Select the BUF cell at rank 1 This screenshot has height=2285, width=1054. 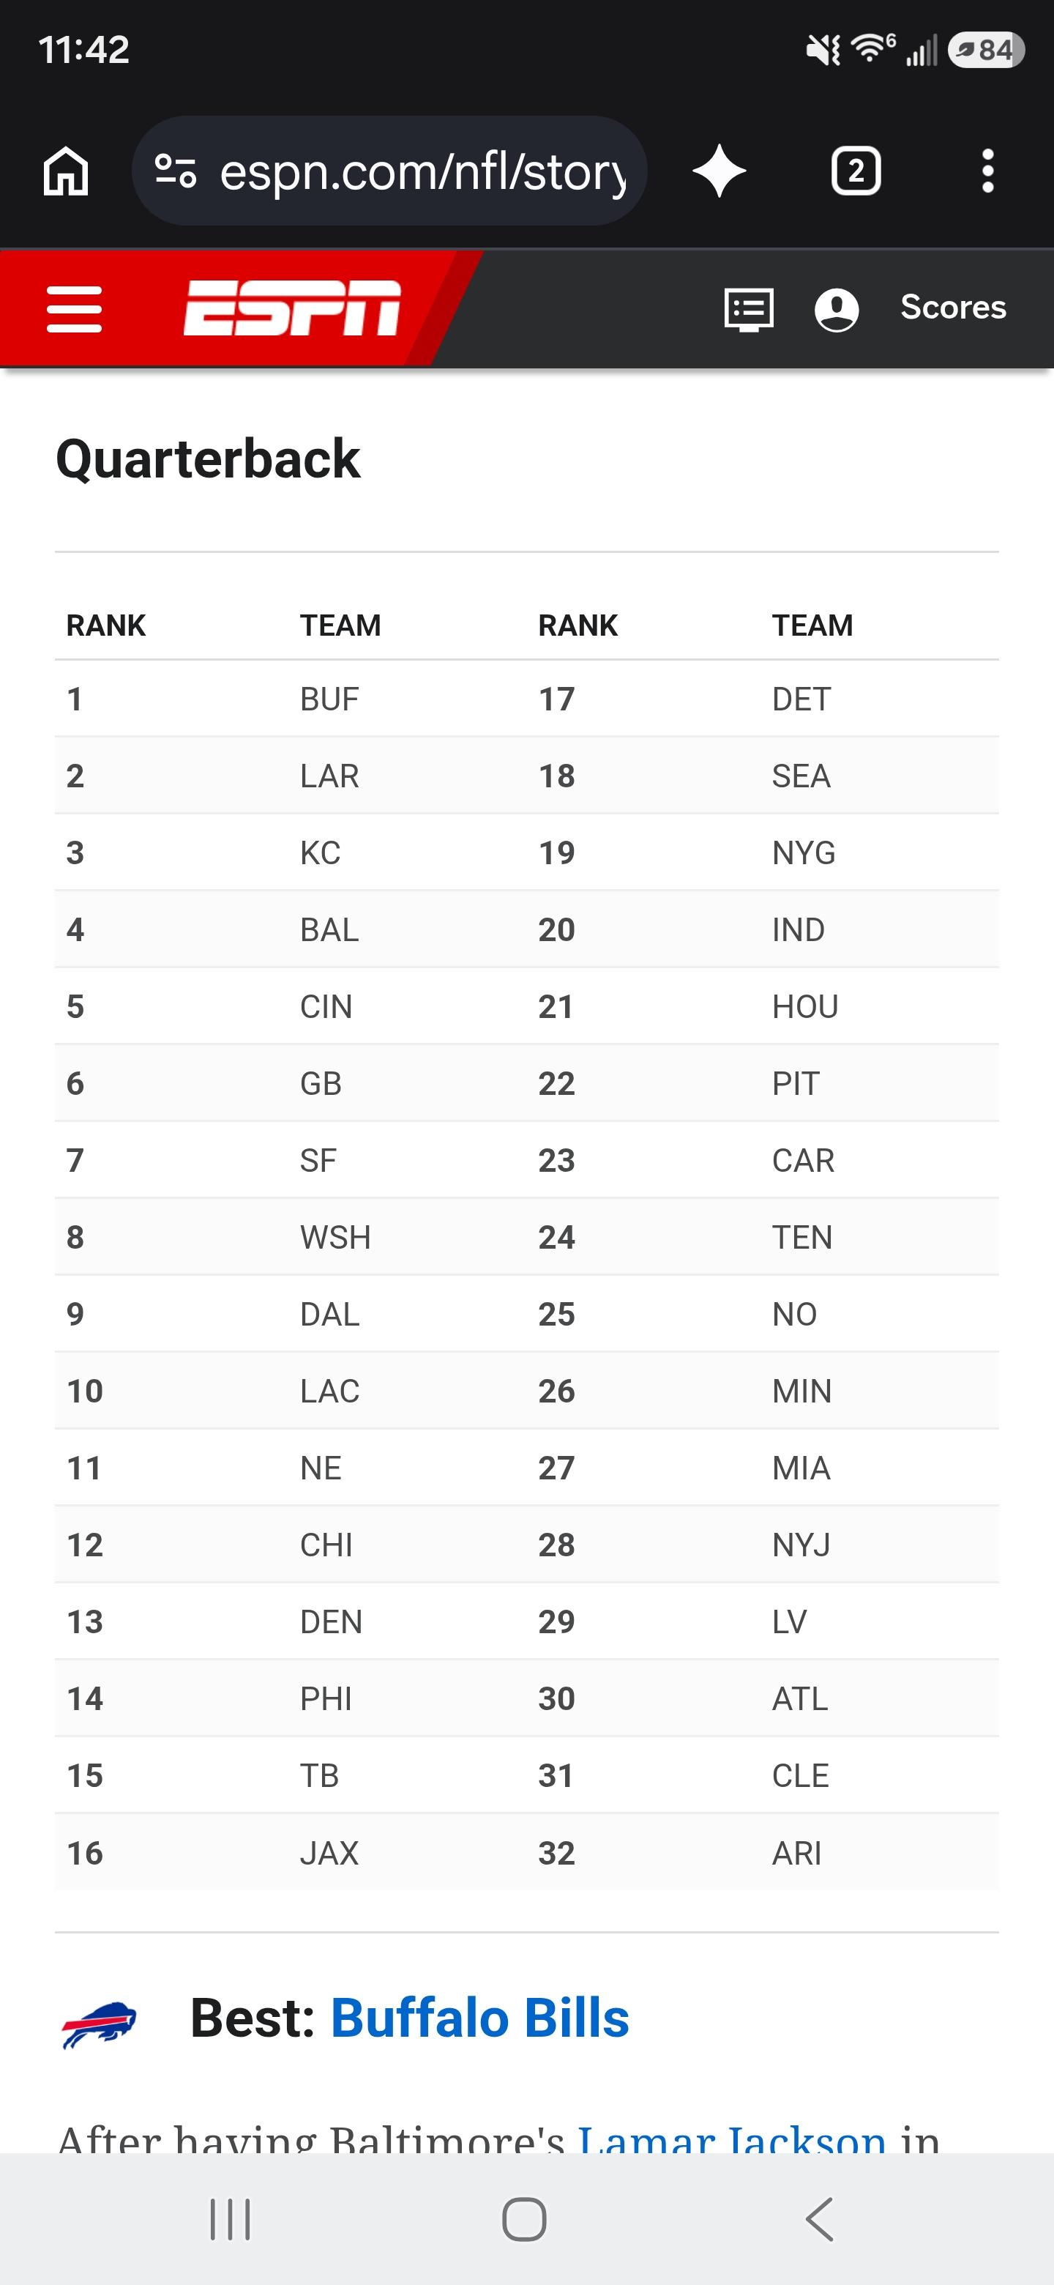[x=329, y=699]
